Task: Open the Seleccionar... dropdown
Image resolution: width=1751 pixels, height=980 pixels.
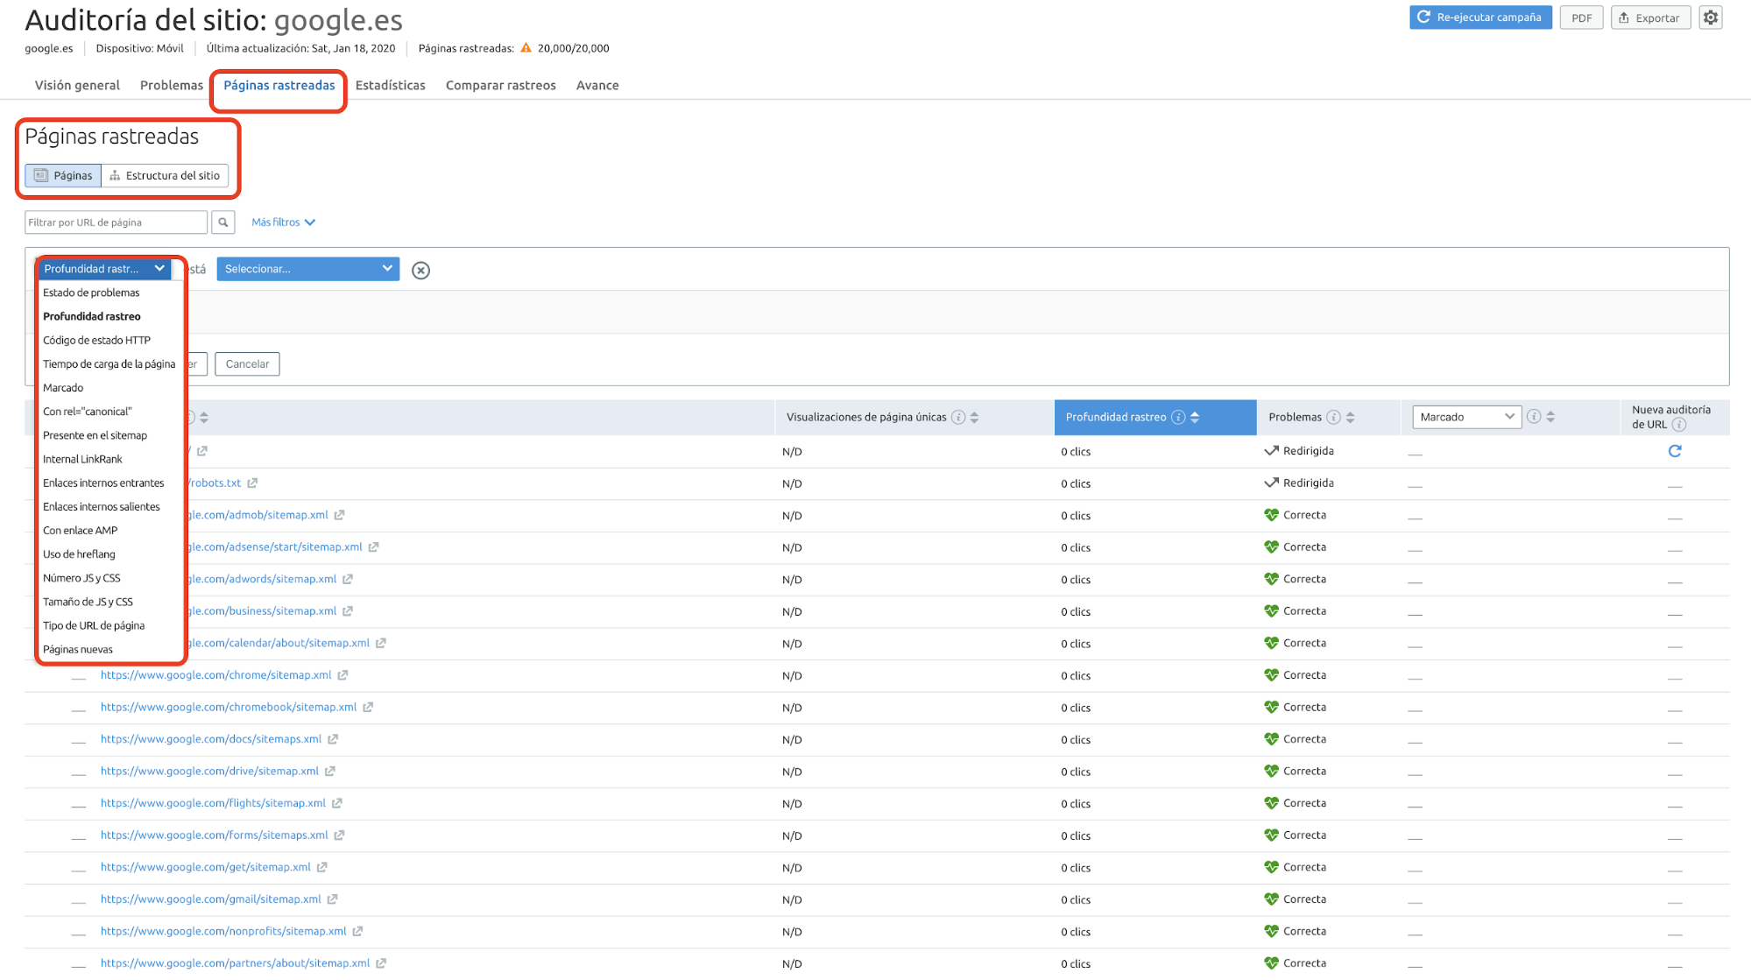Action: click(307, 269)
